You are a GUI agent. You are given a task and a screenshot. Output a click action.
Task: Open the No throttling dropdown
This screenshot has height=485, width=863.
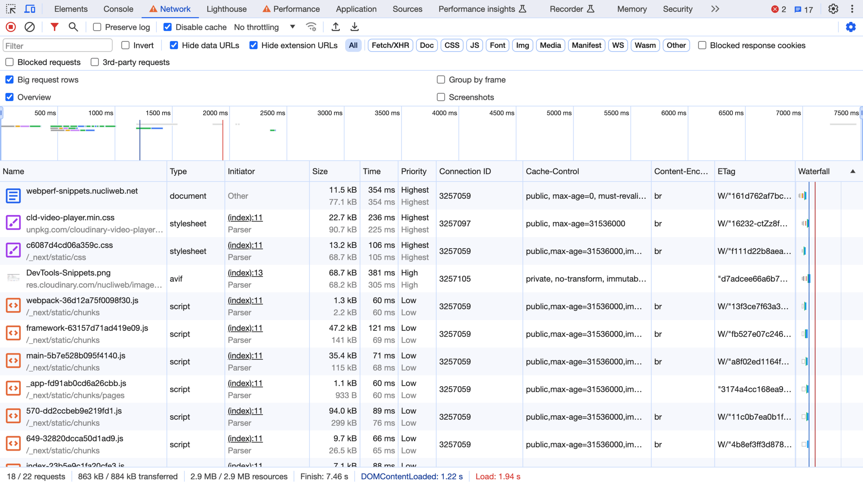(264, 27)
